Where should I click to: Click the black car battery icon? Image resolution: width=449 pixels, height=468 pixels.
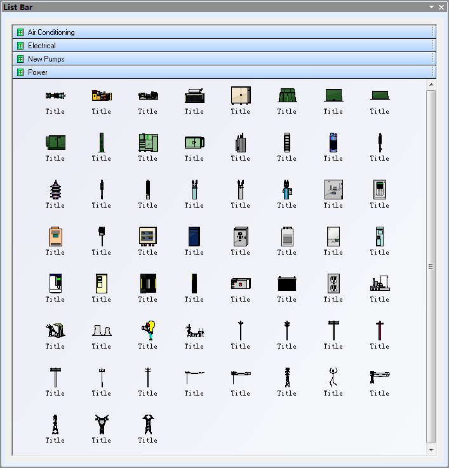coord(286,283)
